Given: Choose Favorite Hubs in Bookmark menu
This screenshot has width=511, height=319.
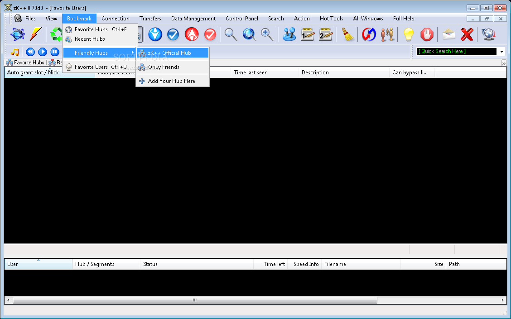Looking at the screenshot, I should (x=100, y=29).
